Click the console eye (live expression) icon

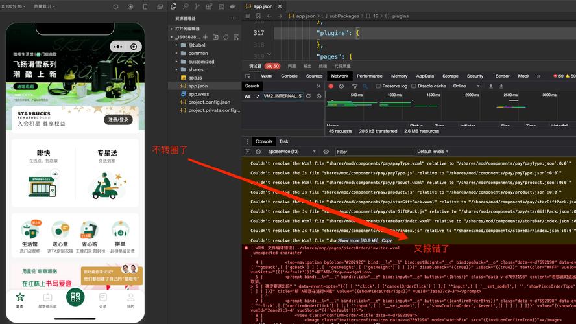[328, 151]
